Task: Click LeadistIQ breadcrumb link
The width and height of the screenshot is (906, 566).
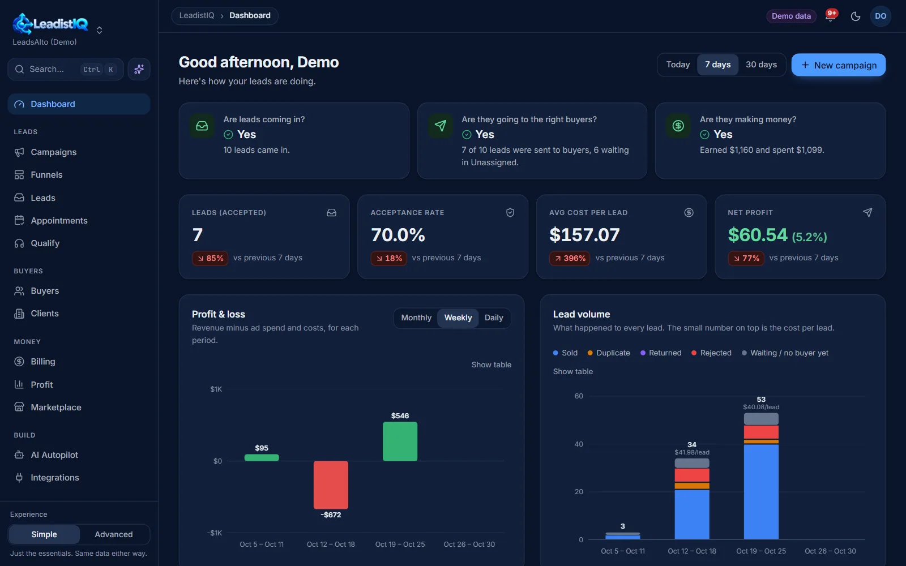Action: 197,15
